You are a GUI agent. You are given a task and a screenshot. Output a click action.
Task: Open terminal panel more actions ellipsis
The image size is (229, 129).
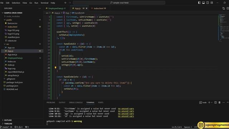pos(224,102)
